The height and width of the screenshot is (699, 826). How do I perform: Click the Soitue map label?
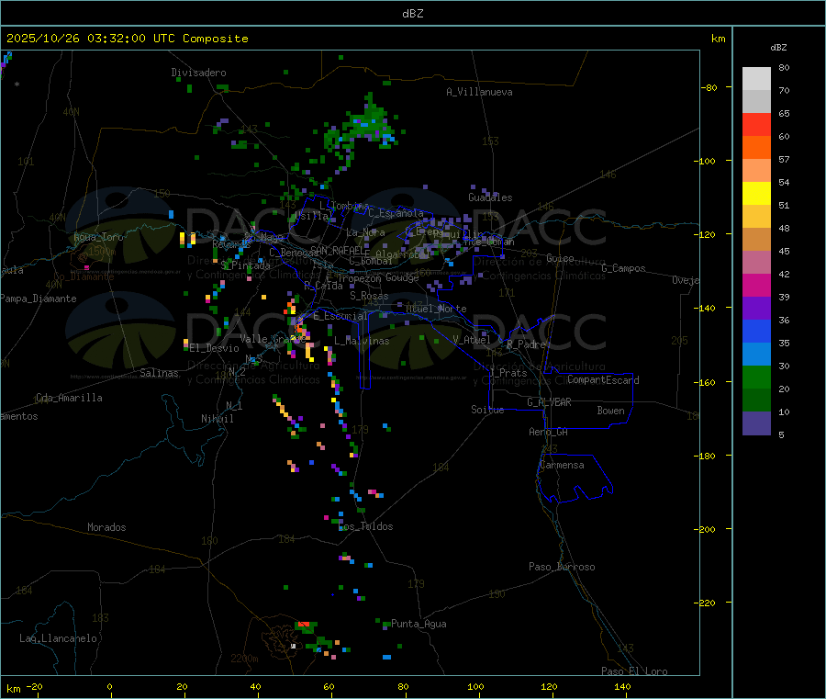pyautogui.click(x=487, y=410)
